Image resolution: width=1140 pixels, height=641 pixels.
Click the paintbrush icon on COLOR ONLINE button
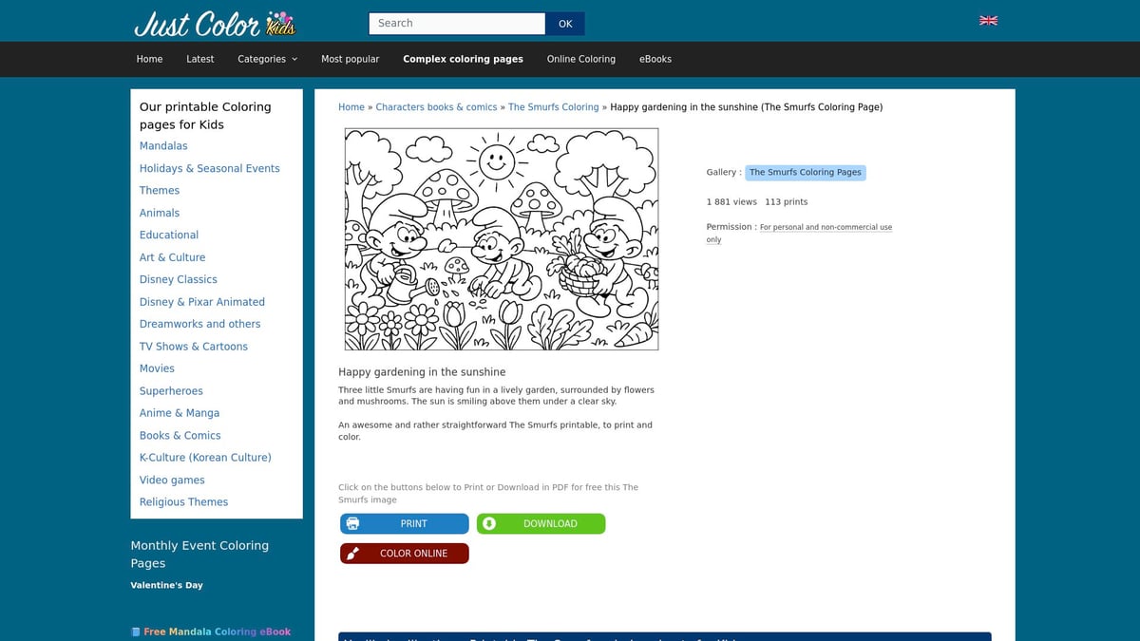point(352,553)
